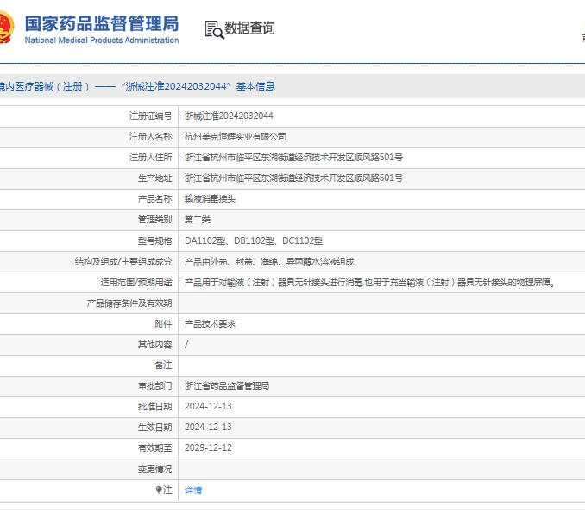Click the 数据查询 heading text
The image size is (585, 512).
249,28
